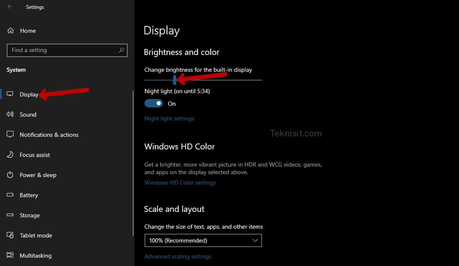This screenshot has height=266, width=459.
Task: Click the Sound speaker icon
Action: tap(10, 114)
